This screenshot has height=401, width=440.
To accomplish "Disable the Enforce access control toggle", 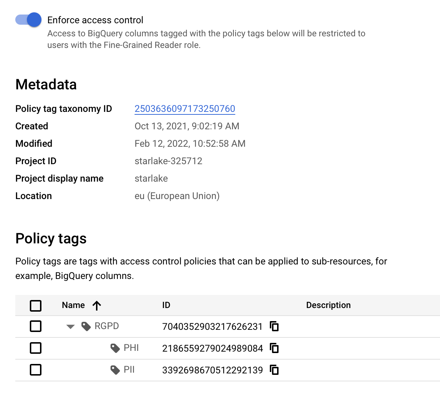I will pos(28,20).
